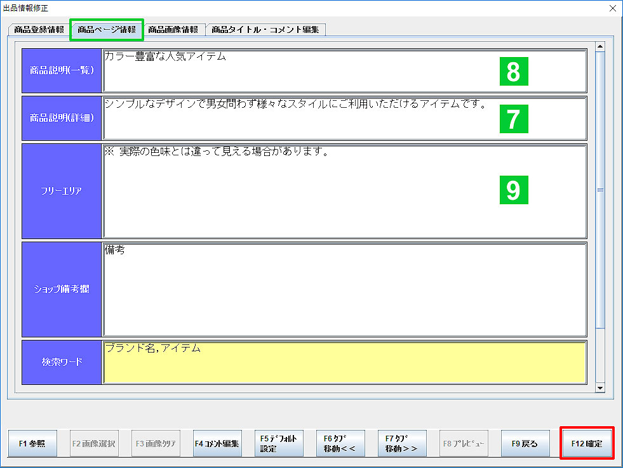The width and height of the screenshot is (623, 468).
Task: Close the 出品情報修正 window
Action: coord(612,8)
